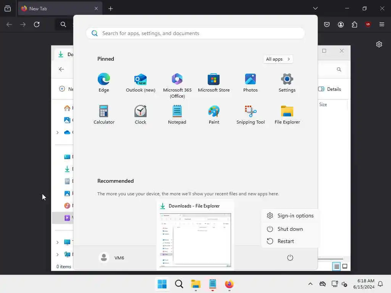Open File Explorer pinned app
Screen dimensions: 391x293
click(287, 114)
